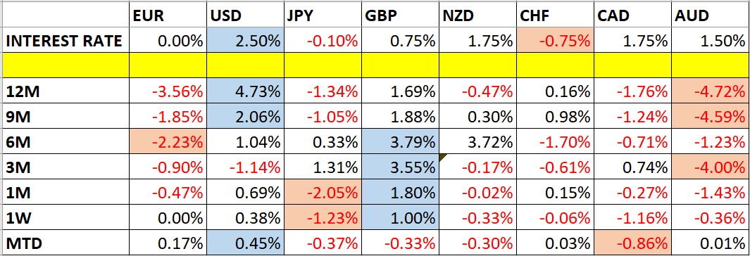
Task: Click the yellow cell under the GBP column
Action: [x=400, y=65]
